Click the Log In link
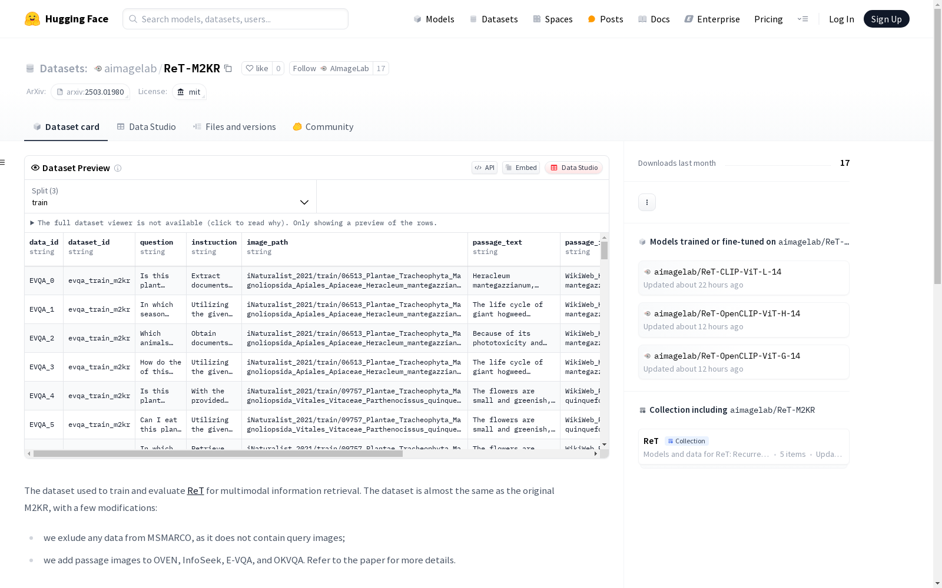 (841, 19)
